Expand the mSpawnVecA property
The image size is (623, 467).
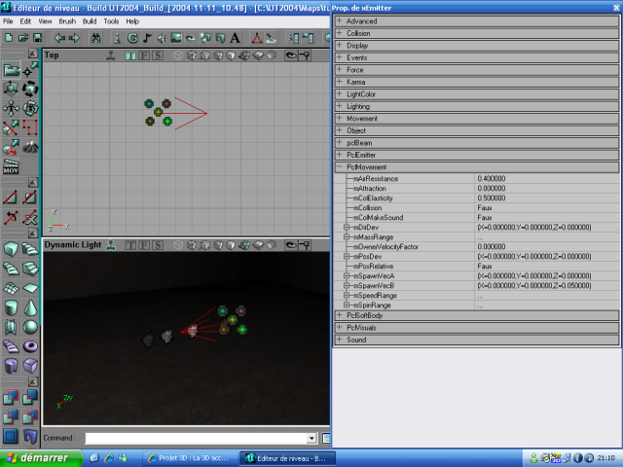point(347,275)
